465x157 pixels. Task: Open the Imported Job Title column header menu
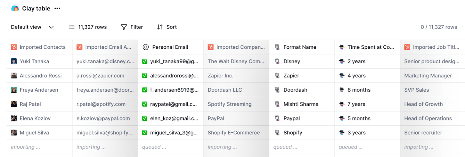[x=432, y=47]
